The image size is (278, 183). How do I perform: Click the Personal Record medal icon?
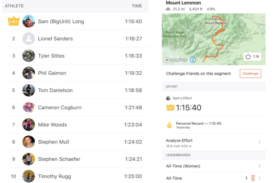click(169, 125)
